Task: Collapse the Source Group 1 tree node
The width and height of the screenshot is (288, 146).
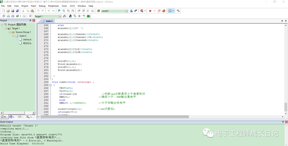Action: [x=10, y=32]
